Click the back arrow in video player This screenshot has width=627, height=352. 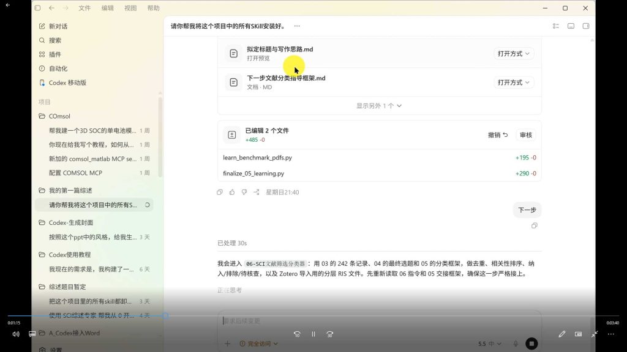coord(7,5)
